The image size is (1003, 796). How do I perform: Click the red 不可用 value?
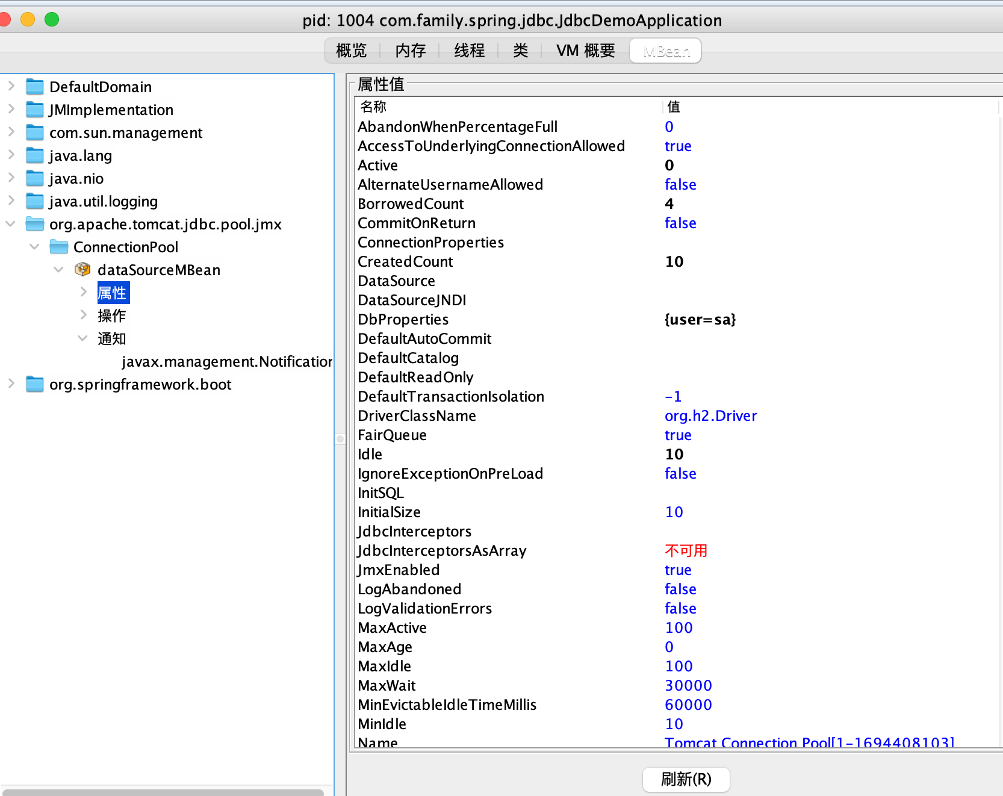(686, 550)
